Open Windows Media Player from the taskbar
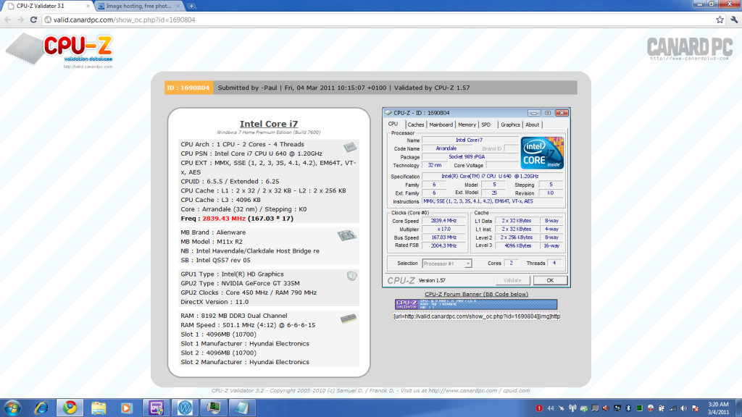 click(127, 408)
